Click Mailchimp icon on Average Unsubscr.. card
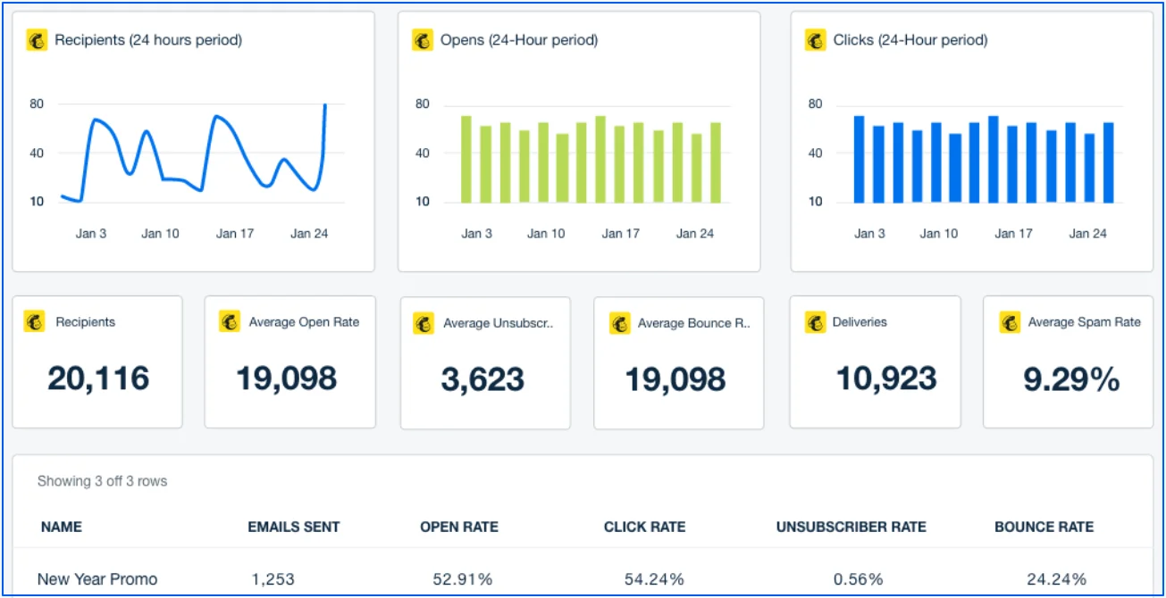The image size is (1166, 598). [x=424, y=323]
